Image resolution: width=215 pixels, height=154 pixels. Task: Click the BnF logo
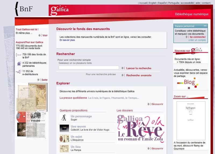tap(24, 9)
